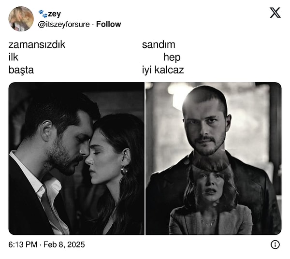Open the right photo with bearded man
The width and height of the screenshot is (290, 259).
[214, 158]
